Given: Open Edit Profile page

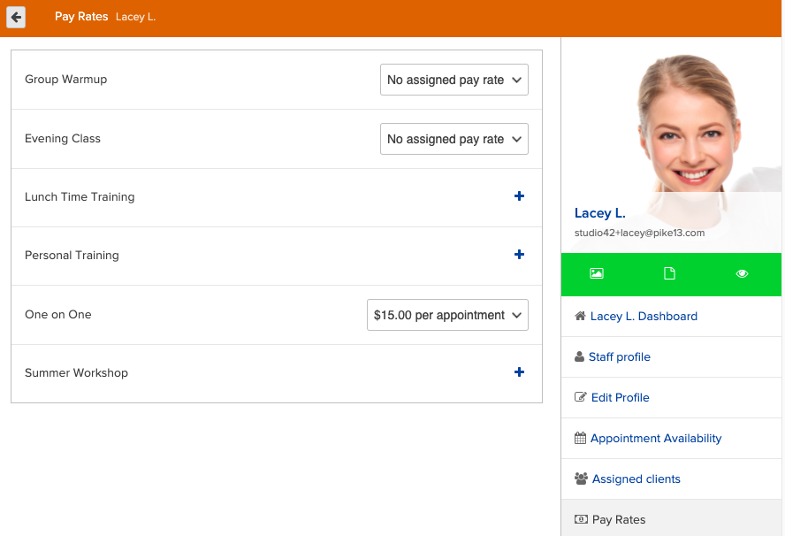Looking at the screenshot, I should [620, 397].
